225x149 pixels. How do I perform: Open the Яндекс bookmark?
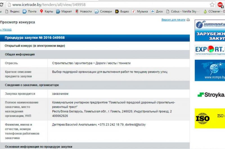click(12, 12)
